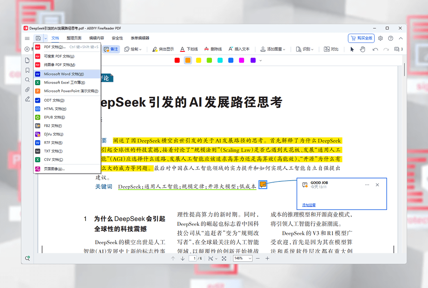This screenshot has width=428, height=288.
Task: Open the attachments paperclip panel
Action: coord(27,89)
